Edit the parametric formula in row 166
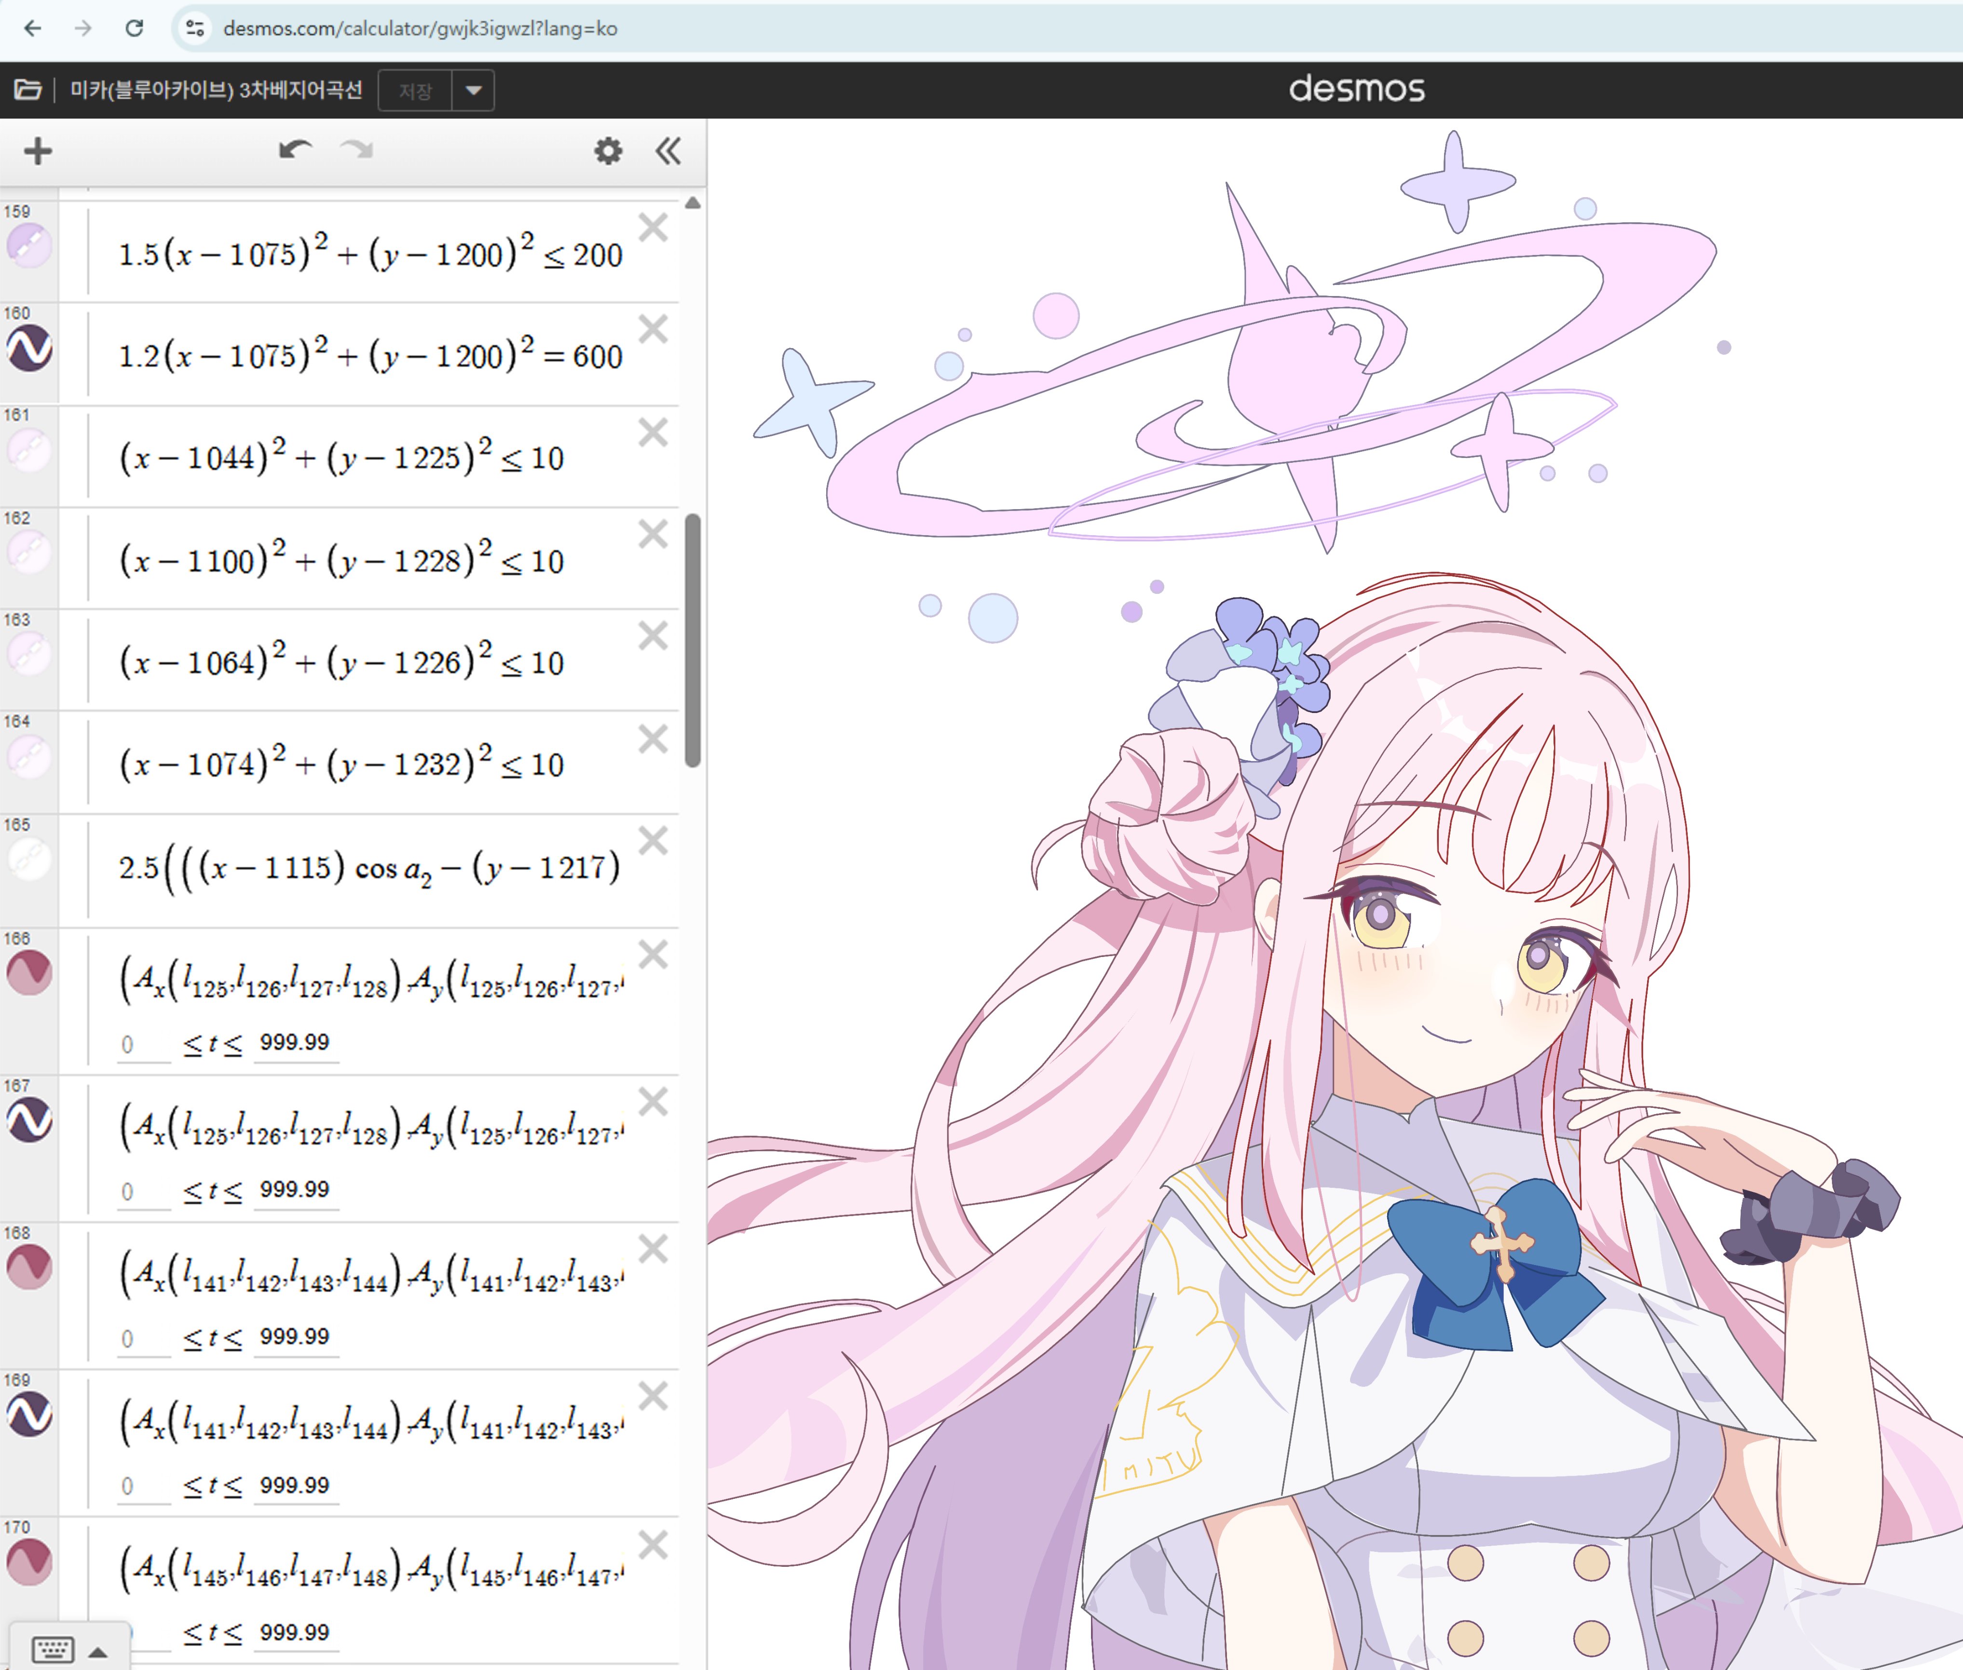This screenshot has height=1670, width=1963. 371,979
